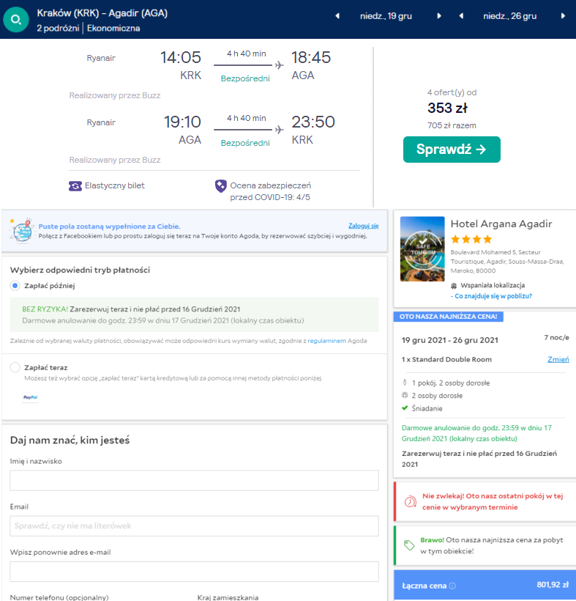Click the 23:50 arrival time
Viewport: 576px width, 601px height.
pos(313,122)
